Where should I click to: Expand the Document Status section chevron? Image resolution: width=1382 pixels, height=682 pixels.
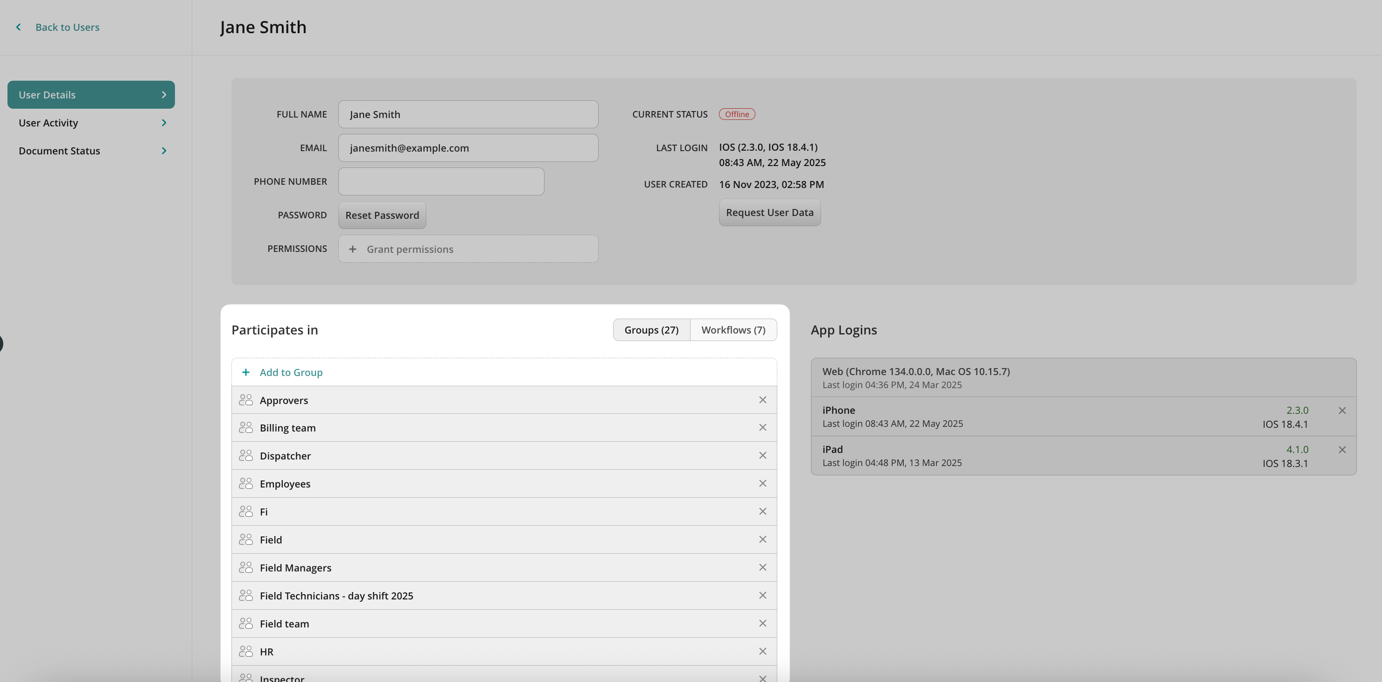(164, 151)
